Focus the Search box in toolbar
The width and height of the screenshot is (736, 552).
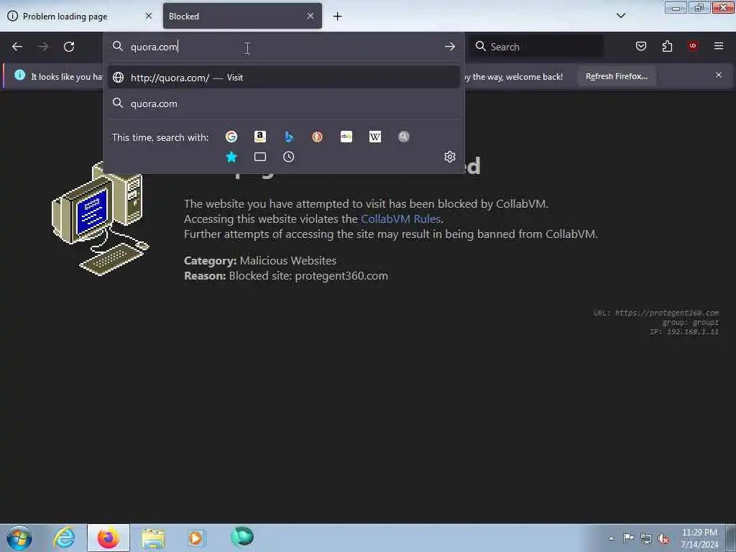[538, 47]
